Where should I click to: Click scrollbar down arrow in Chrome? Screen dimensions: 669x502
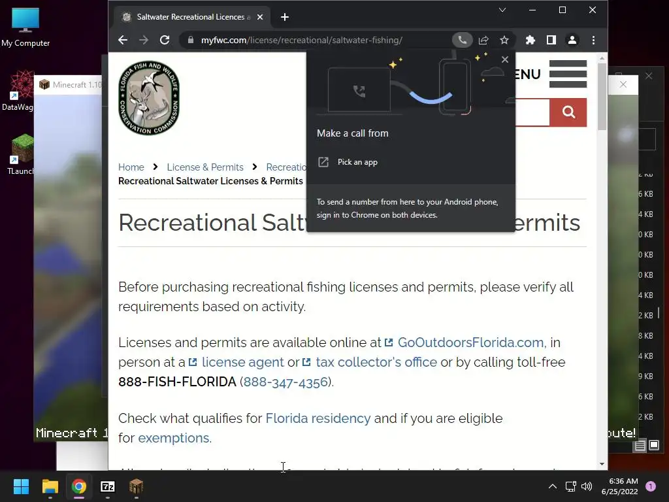(602, 464)
